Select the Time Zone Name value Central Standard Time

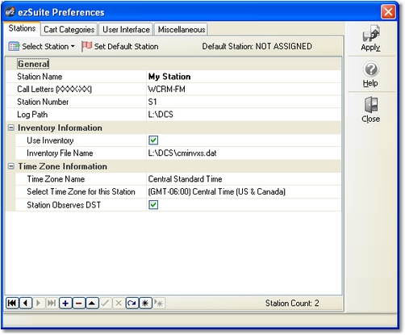click(244, 179)
